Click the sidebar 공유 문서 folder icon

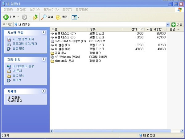(9, 76)
